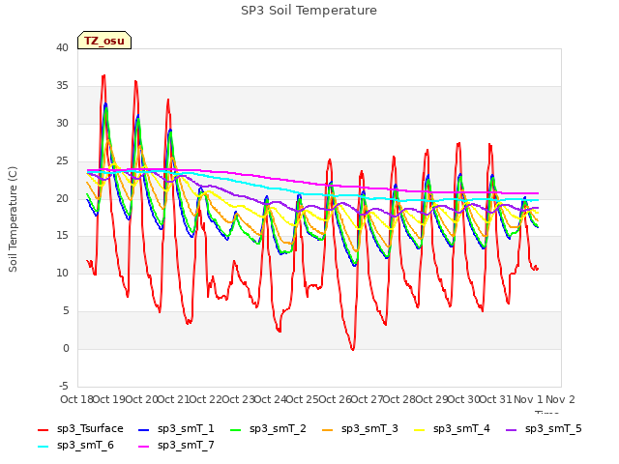This screenshot has width=619, height=464.
Task: Click the y-axis value 20
Action: (62, 198)
